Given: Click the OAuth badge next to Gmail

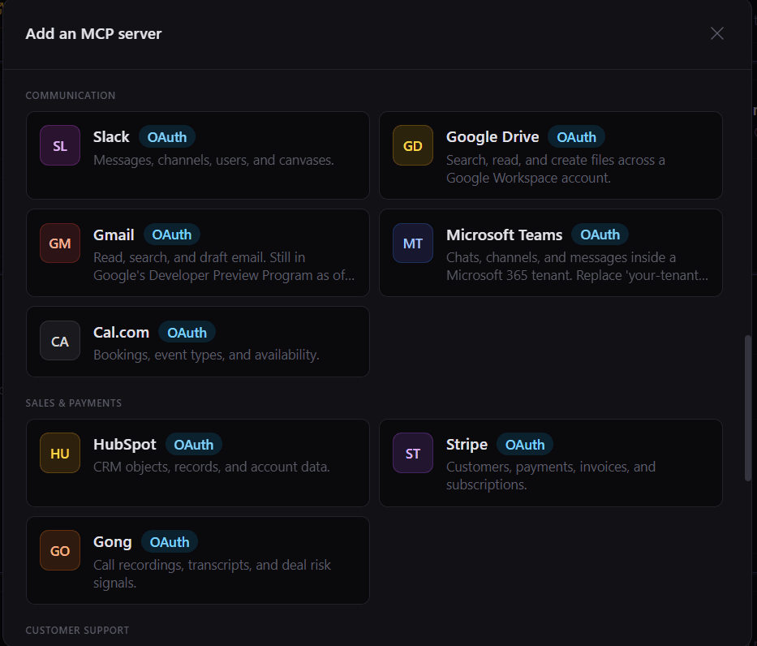Looking at the screenshot, I should (172, 235).
